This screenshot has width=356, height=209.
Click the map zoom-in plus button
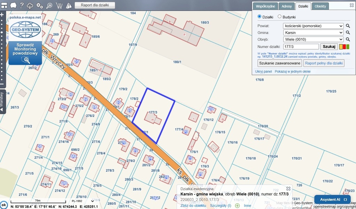pos(2,15)
